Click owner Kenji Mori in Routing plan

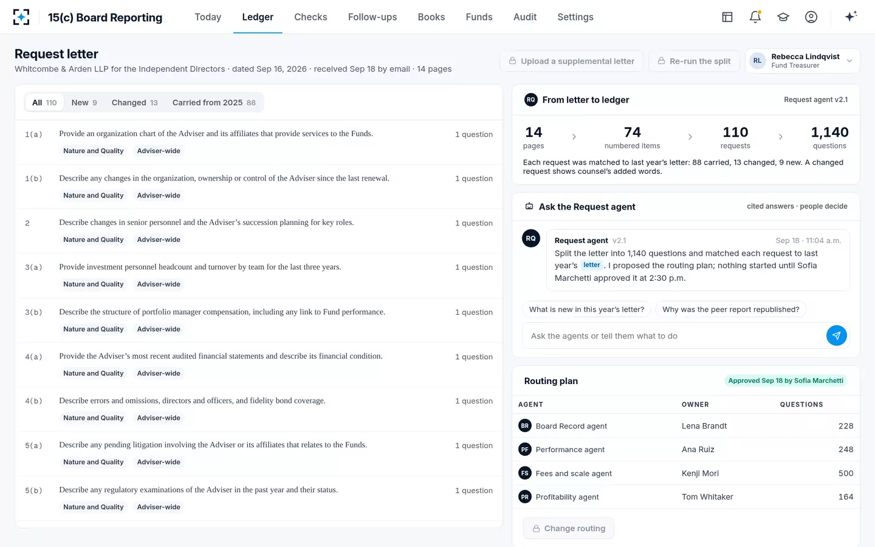(700, 473)
